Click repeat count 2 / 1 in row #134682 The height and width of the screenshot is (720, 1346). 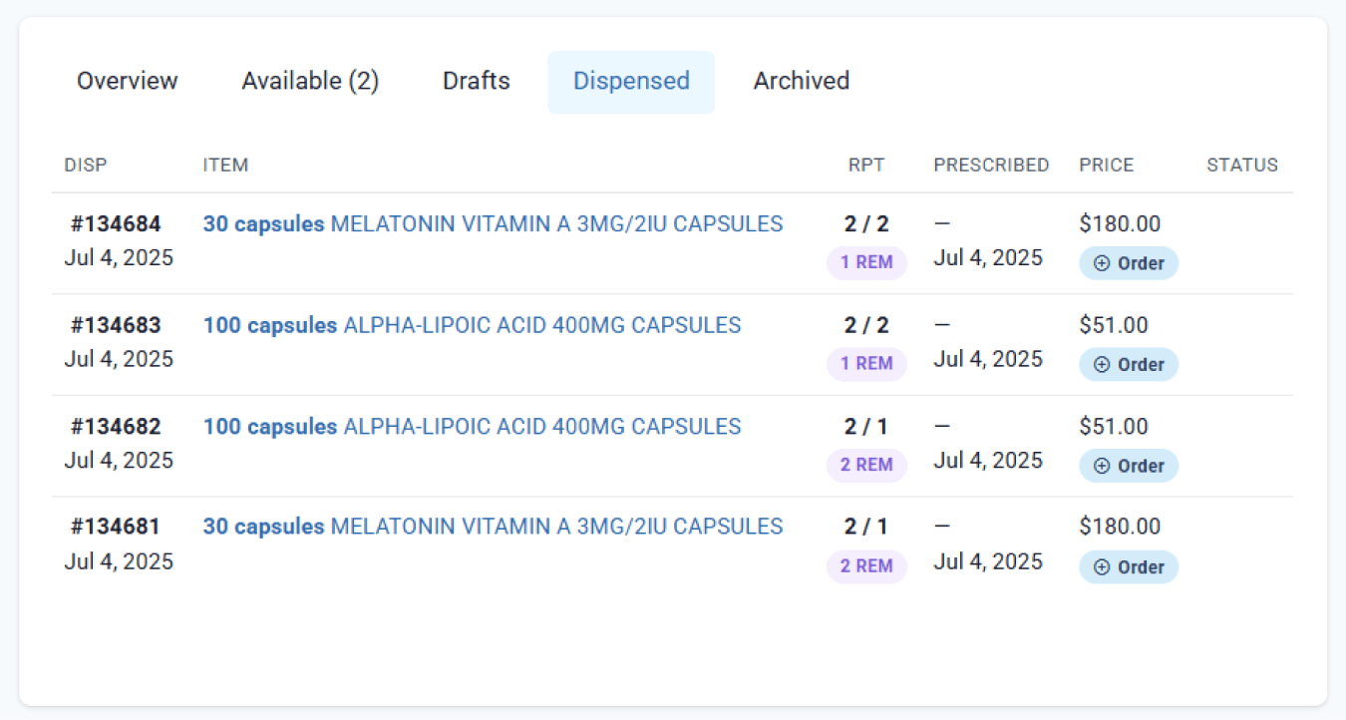[x=866, y=427]
